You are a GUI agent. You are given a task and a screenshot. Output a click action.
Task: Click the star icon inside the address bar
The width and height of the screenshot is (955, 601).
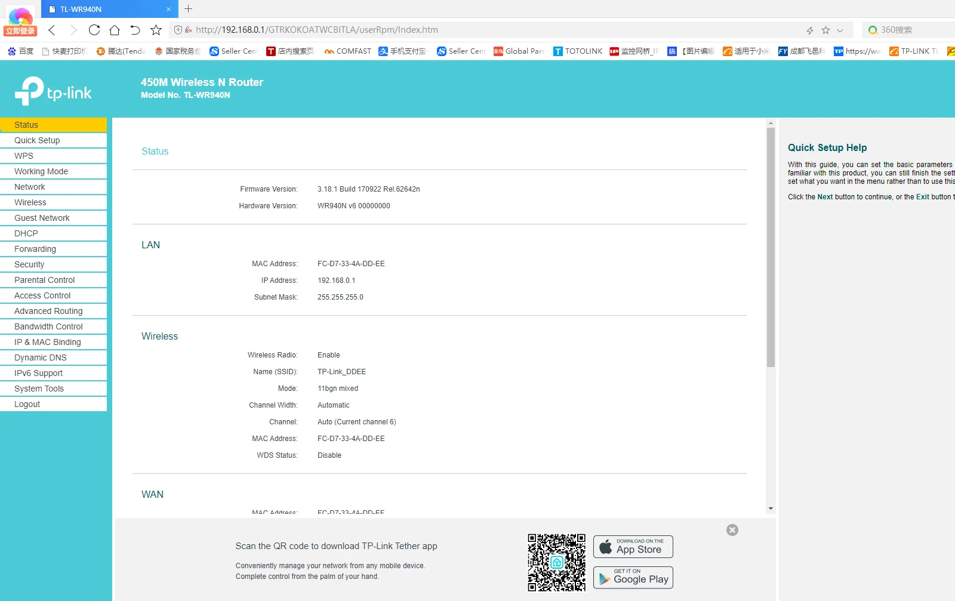click(825, 30)
